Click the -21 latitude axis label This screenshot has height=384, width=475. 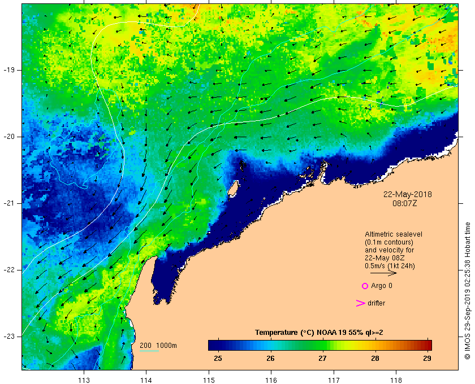pos(8,203)
